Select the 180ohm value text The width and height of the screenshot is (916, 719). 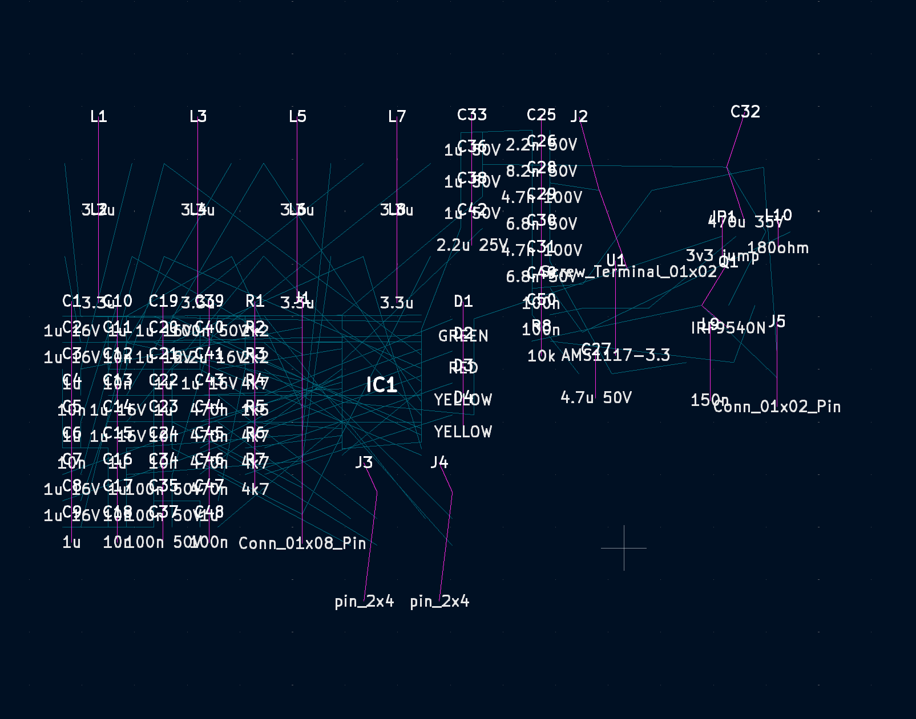coord(778,248)
